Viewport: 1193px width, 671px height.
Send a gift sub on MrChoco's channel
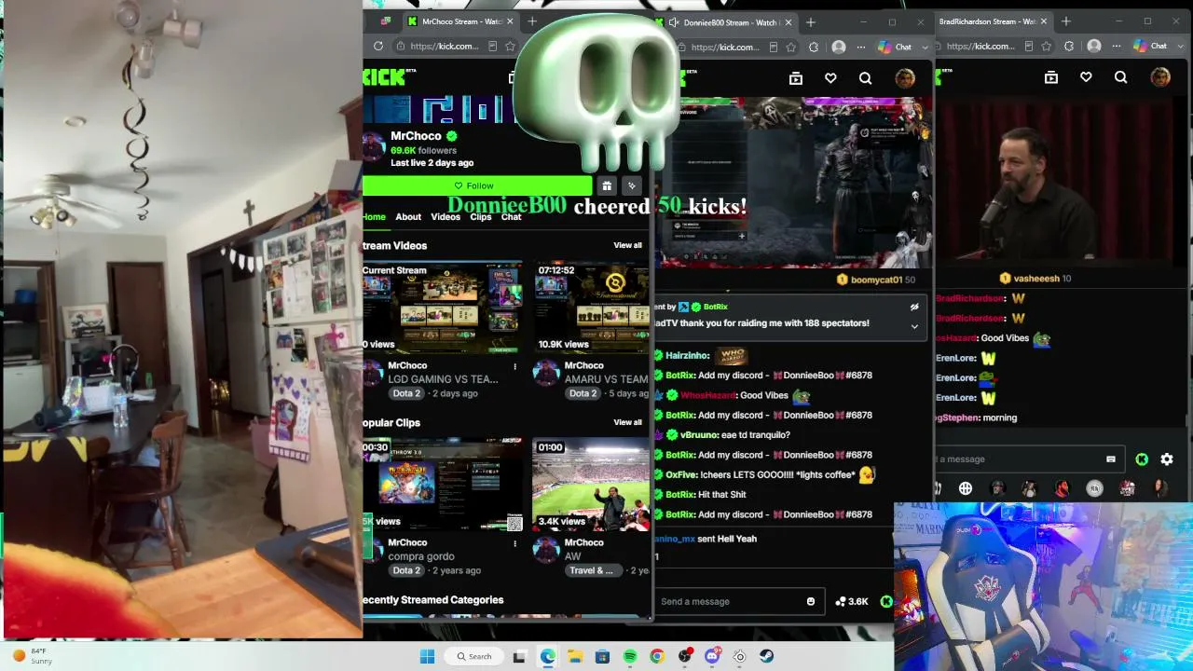pos(607,185)
